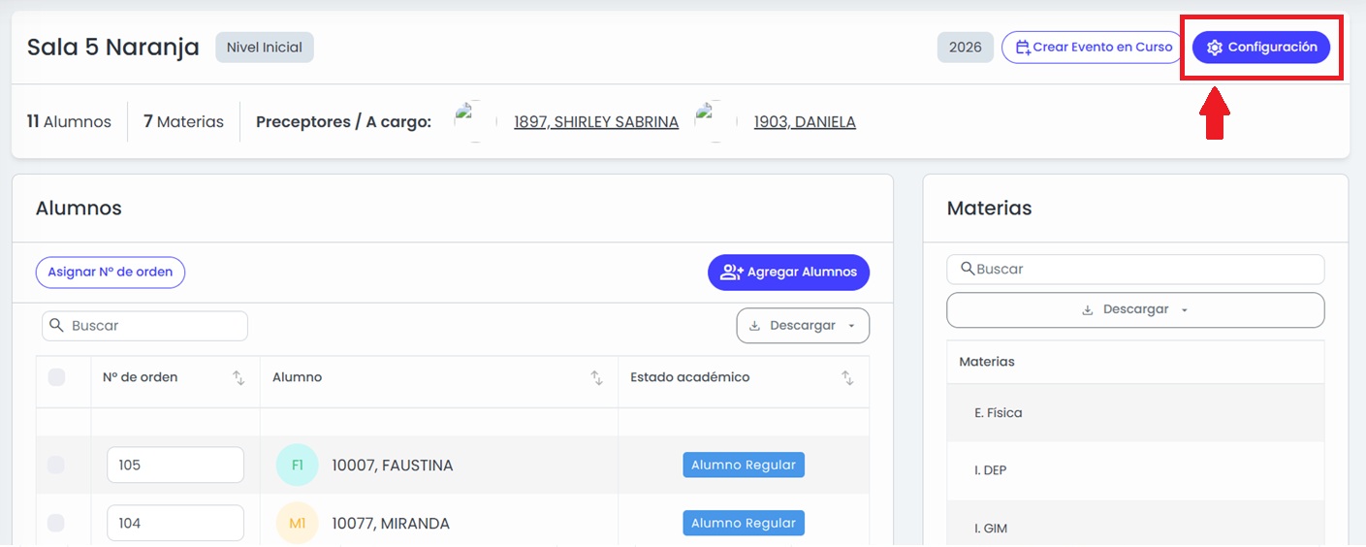Click the Agregar Alumnos button

point(788,273)
